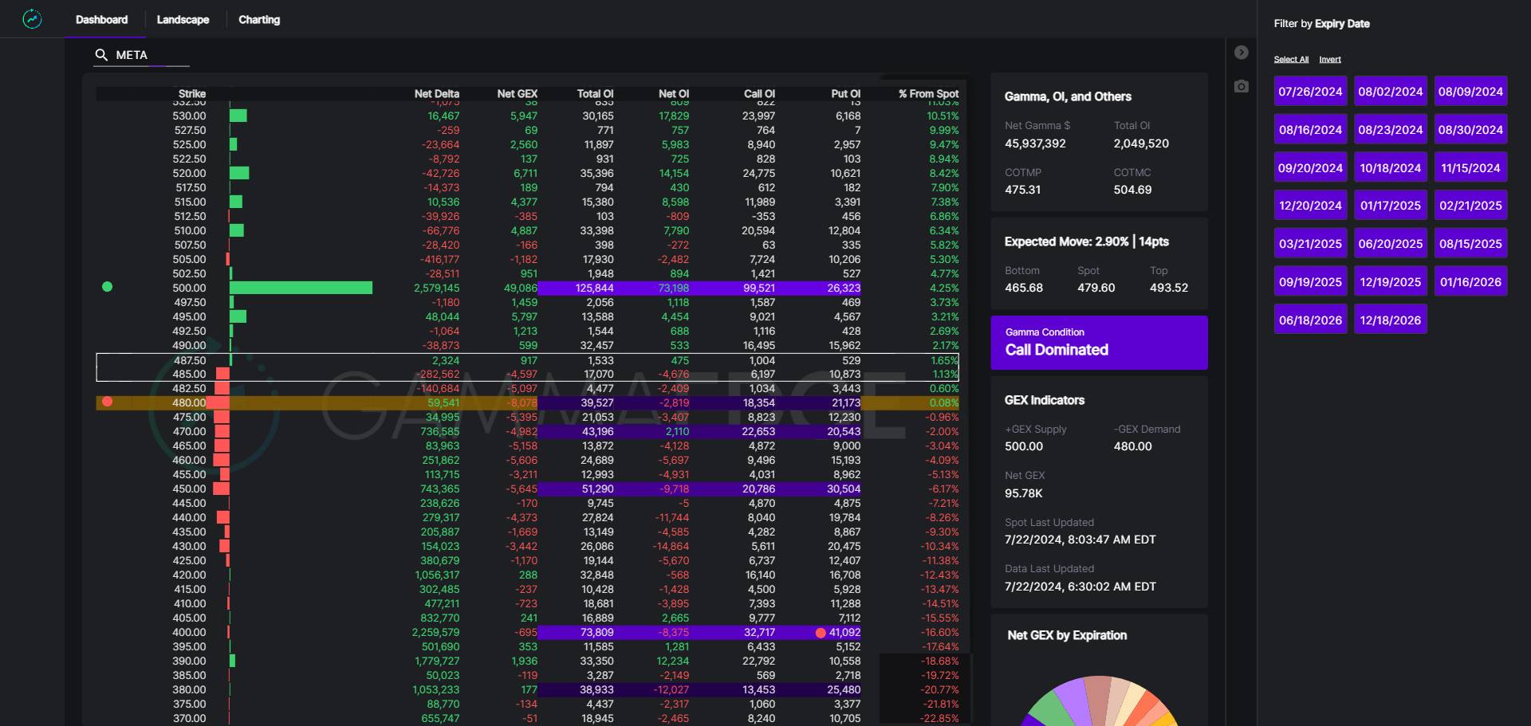This screenshot has height=726, width=1531.
Task: Select the 02/21/2025 expiry button
Action: tap(1470, 206)
